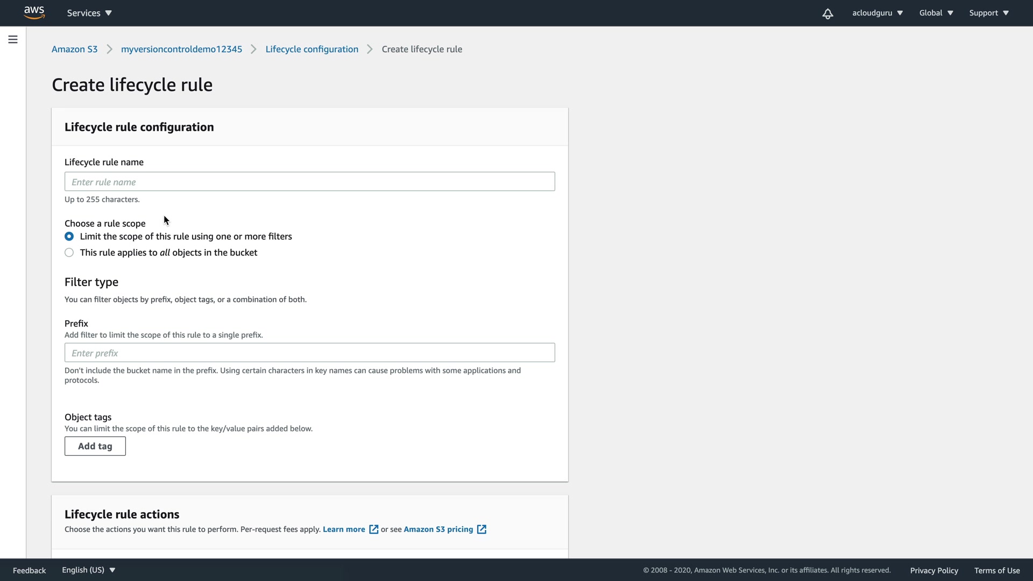Click the Feedback button in footer
Viewport: 1033px width, 581px height.
[x=29, y=571]
